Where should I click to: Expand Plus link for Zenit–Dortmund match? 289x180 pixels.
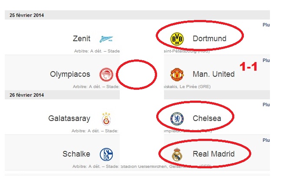pos(266,25)
